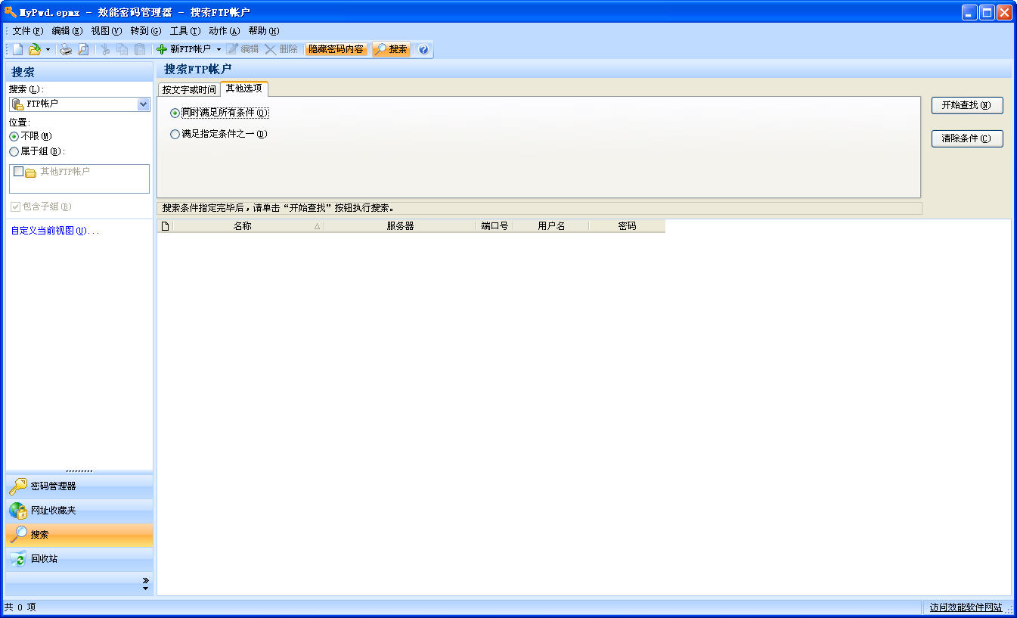Click the New file icon in toolbar
The height and width of the screenshot is (618, 1017).
(x=18, y=49)
